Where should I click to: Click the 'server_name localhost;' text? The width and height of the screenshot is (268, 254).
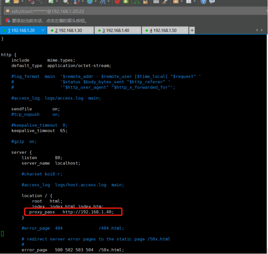[x=51, y=163]
